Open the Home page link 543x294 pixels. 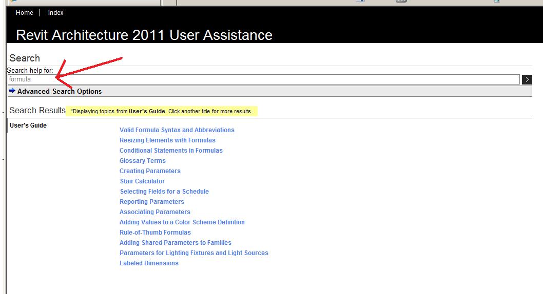tap(24, 13)
